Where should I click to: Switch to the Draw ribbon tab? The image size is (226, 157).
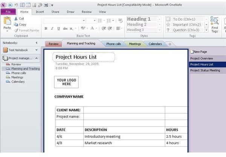point(70,12)
